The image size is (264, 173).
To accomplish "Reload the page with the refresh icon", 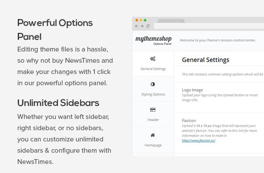I will (x=148, y=26).
